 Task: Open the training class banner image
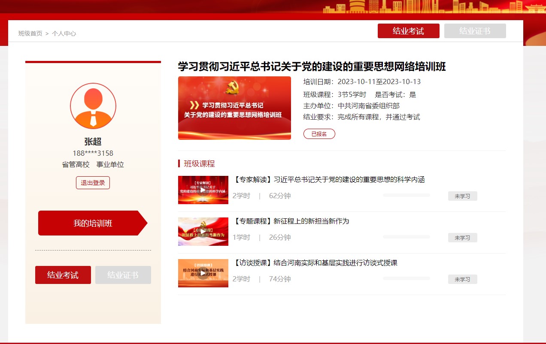click(x=234, y=108)
